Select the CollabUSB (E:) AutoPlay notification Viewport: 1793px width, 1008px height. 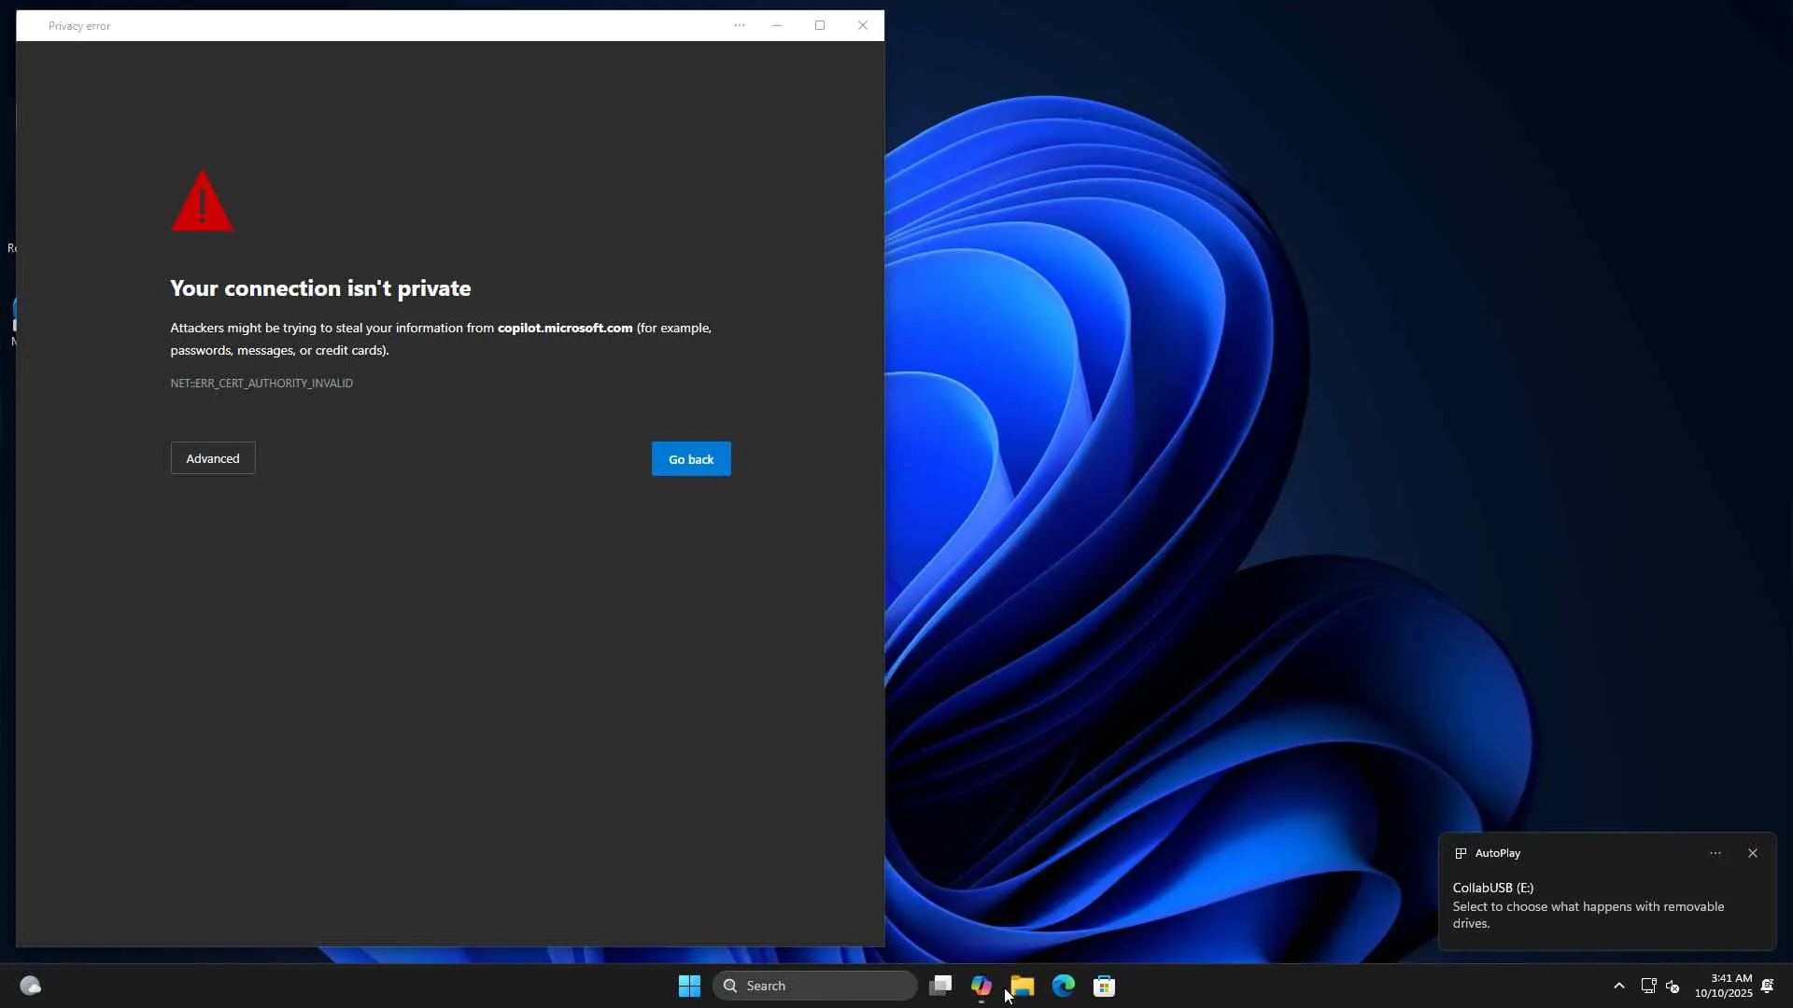click(1588, 905)
